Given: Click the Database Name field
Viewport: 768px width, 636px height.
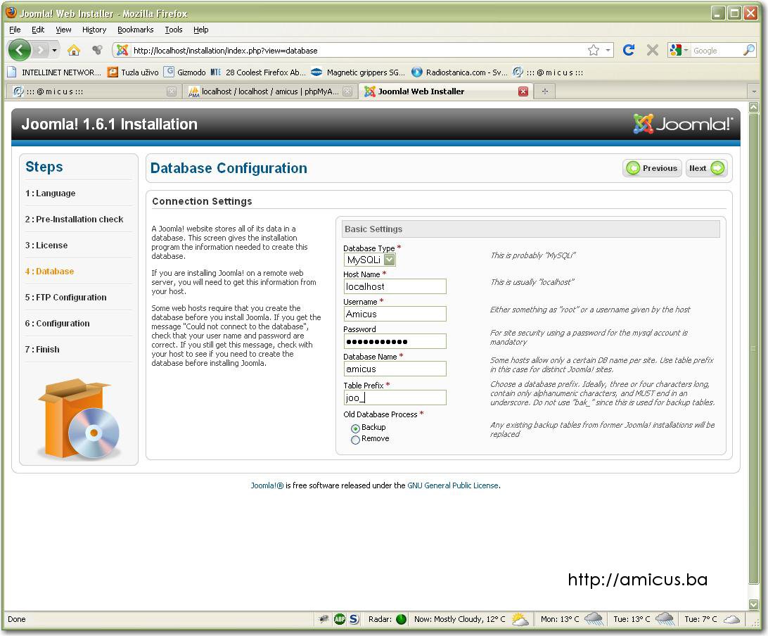Looking at the screenshot, I should (395, 369).
